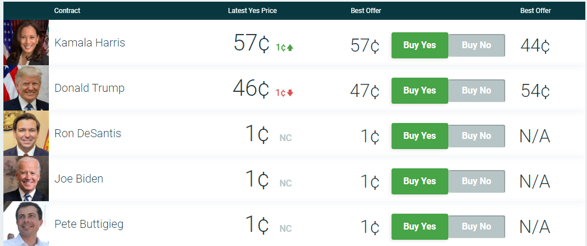The width and height of the screenshot is (587, 246).
Task: Click Buy Yes for Pete Buttigieg
Action: pos(420,227)
